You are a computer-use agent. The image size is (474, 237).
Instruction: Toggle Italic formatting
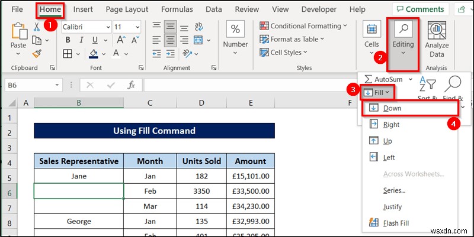coord(81,40)
